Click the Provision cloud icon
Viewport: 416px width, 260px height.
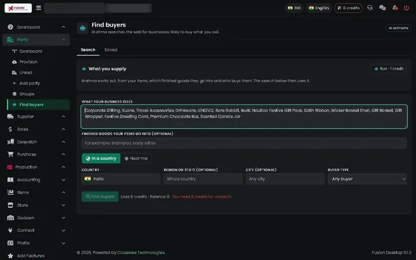pos(14,62)
